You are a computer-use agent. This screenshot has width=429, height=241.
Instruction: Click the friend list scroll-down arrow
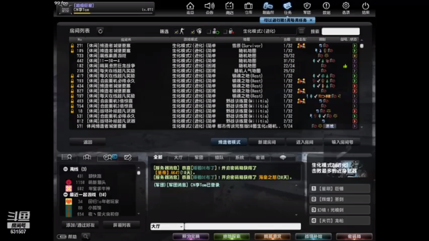click(x=139, y=214)
